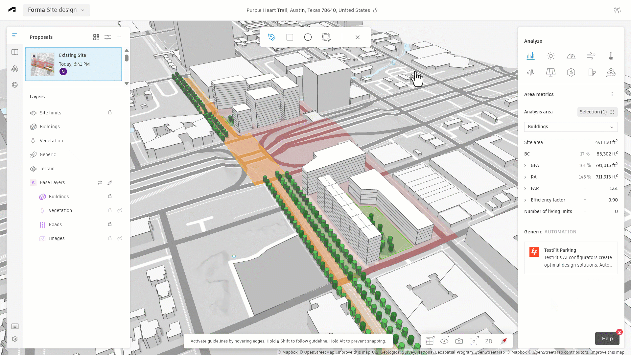Image resolution: width=631 pixels, height=355 pixels.
Task: Open the Wind analysis
Action: click(591, 56)
